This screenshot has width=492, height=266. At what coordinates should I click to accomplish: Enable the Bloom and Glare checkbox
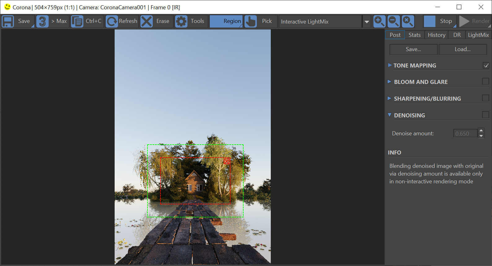point(485,81)
